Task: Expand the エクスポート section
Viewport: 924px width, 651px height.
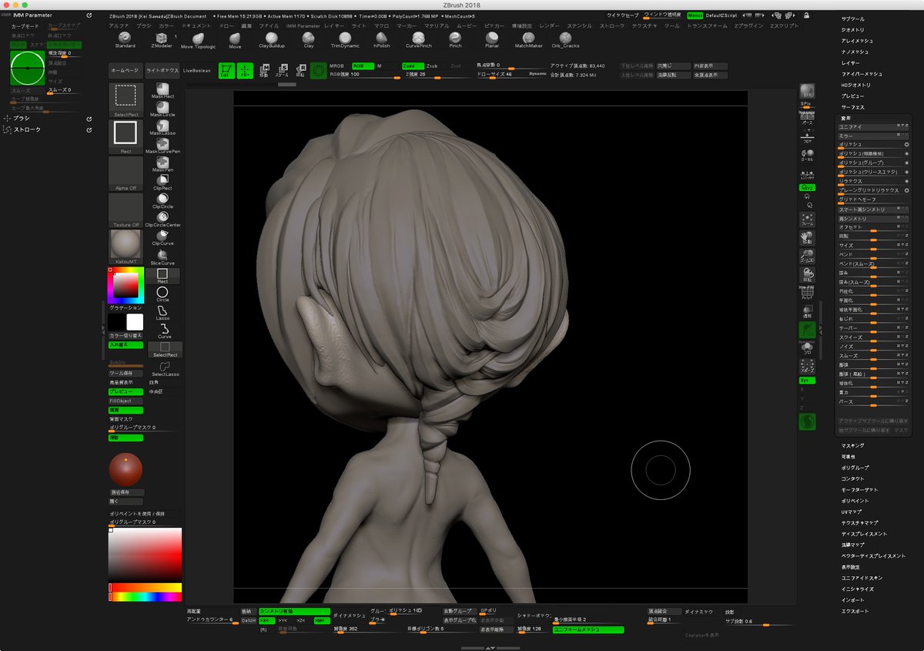Action: point(855,611)
